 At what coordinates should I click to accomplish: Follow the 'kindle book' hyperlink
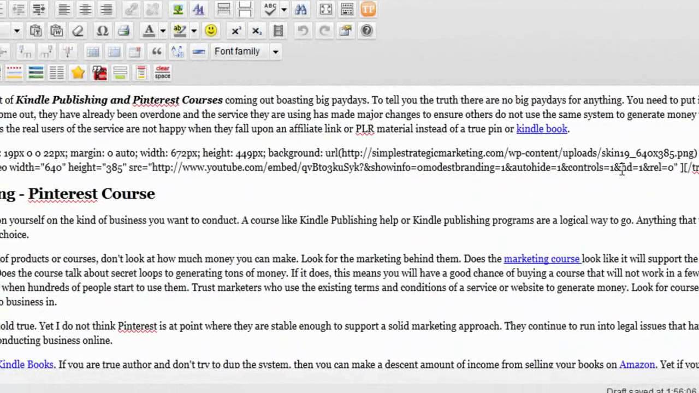pyautogui.click(x=542, y=129)
